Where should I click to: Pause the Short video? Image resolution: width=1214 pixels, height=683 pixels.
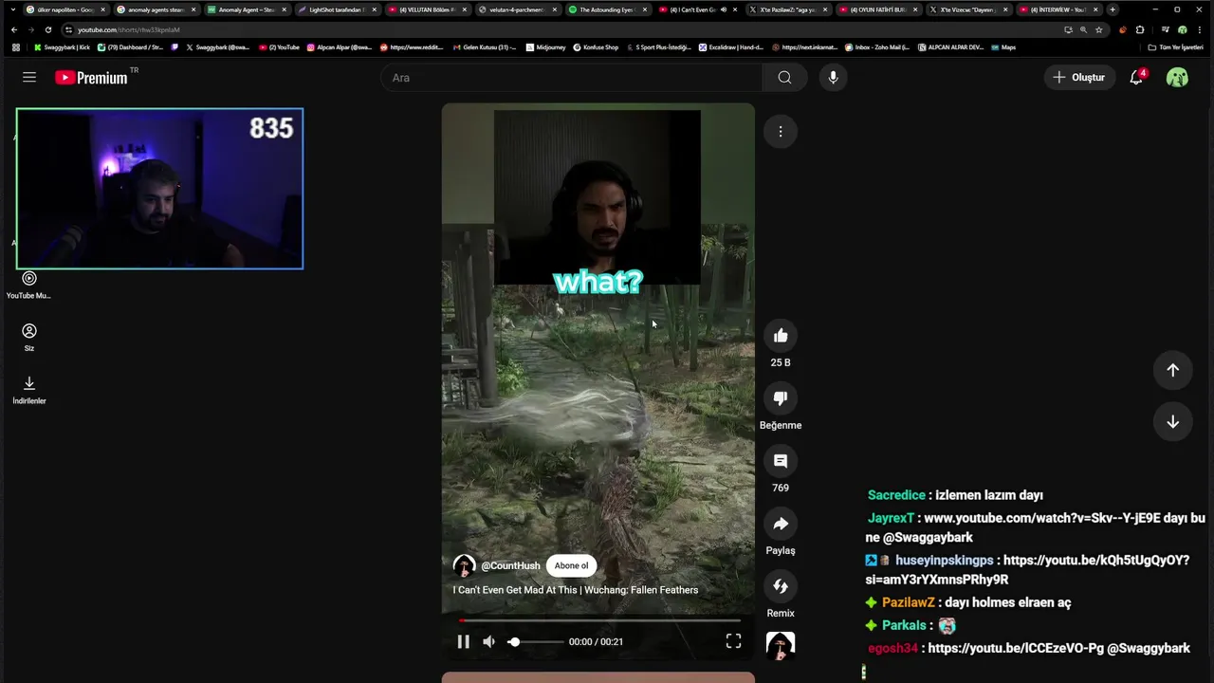coord(463,641)
